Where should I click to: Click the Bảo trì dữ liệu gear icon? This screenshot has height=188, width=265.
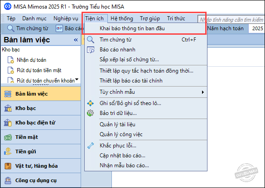[x=91, y=113]
